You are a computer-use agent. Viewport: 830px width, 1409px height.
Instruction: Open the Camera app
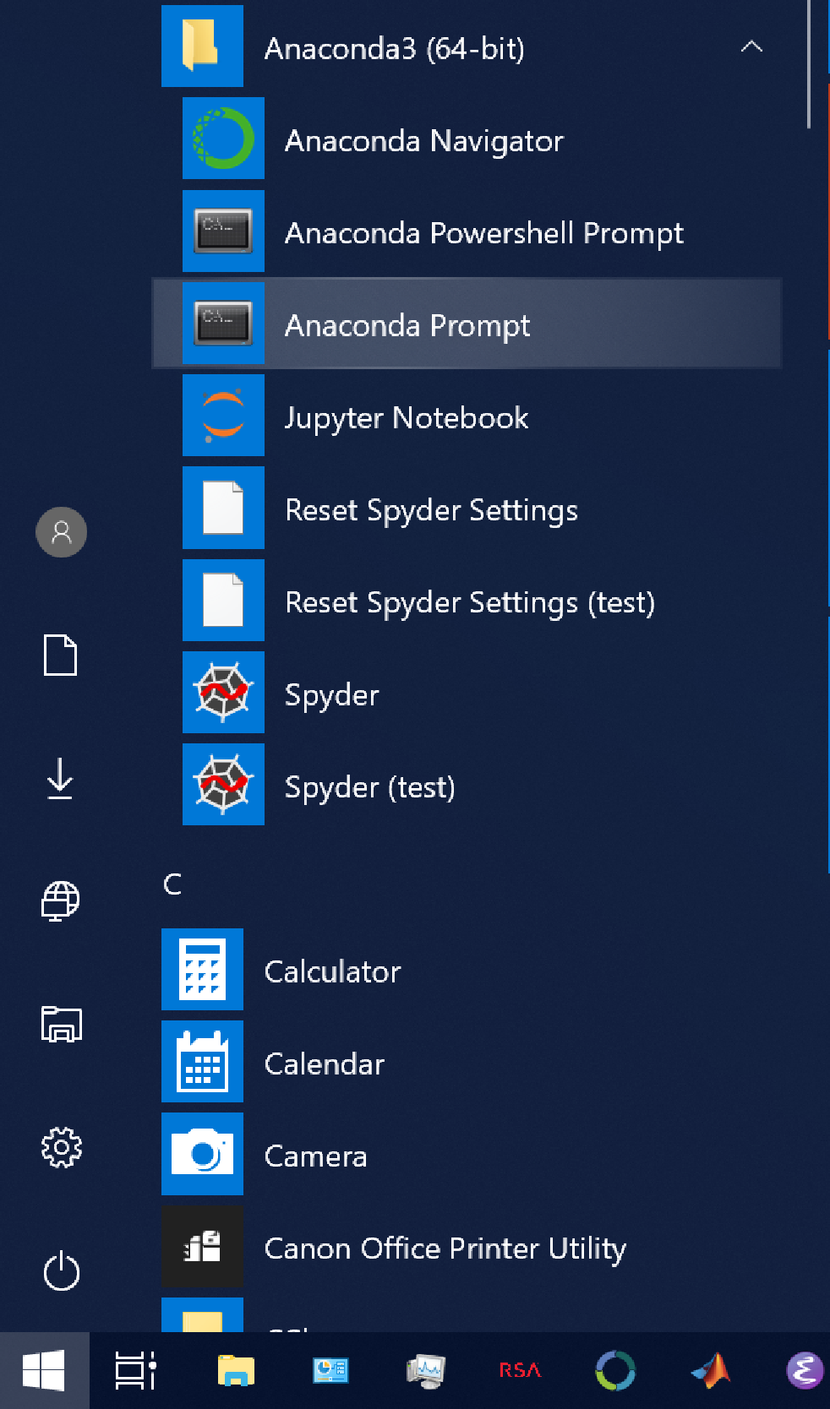coord(467,1154)
